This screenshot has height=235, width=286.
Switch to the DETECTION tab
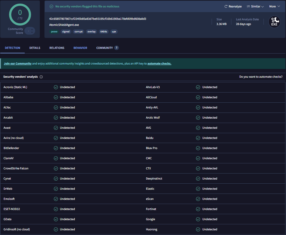point(12,48)
